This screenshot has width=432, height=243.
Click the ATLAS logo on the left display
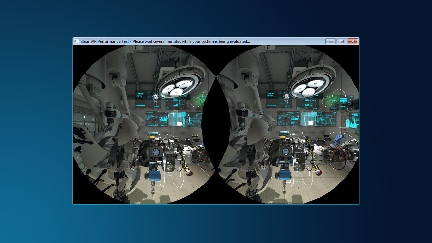pos(140,94)
